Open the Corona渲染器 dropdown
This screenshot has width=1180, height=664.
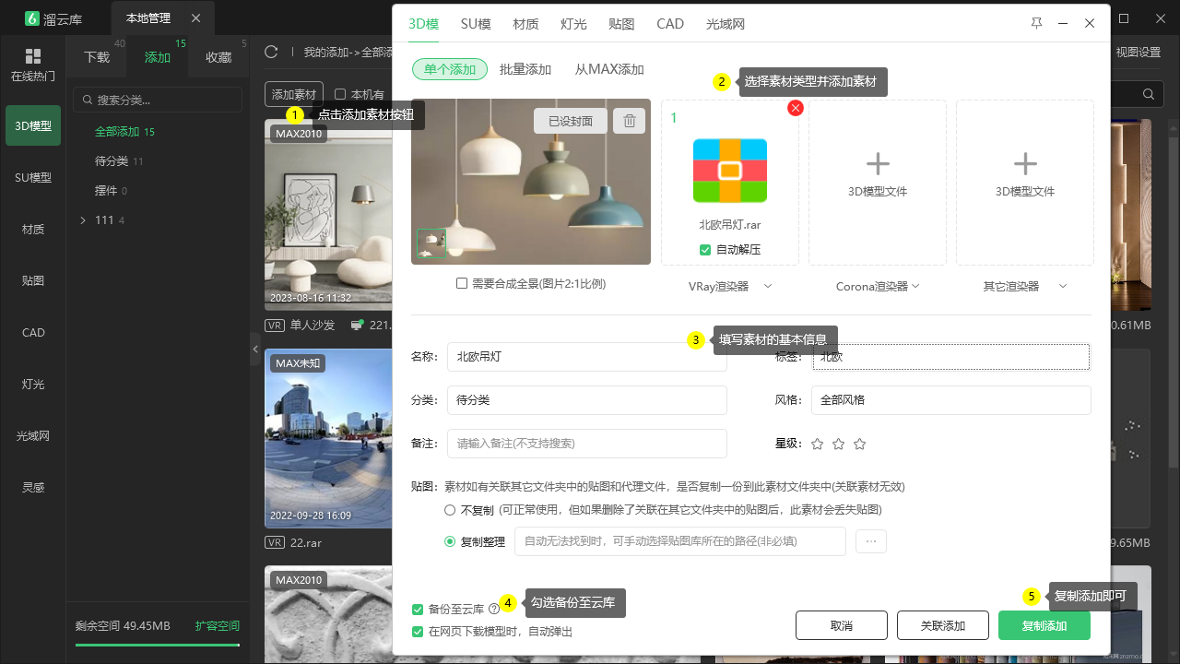[878, 287]
